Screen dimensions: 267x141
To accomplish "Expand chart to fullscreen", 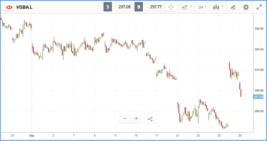I will pyautogui.click(x=259, y=7).
